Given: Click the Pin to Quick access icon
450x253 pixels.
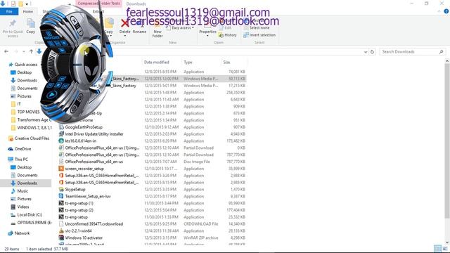Looking at the screenshot, I should pos(13,23).
